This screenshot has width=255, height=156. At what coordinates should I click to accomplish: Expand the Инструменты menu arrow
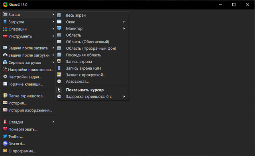[53, 36]
